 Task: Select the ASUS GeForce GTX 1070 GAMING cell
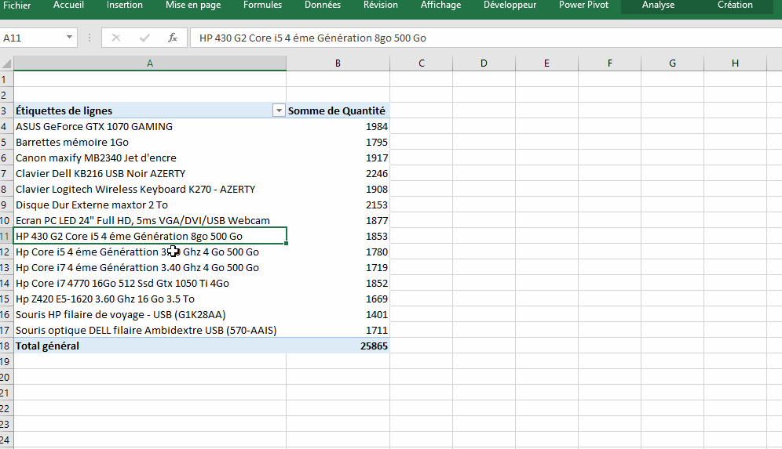150,126
